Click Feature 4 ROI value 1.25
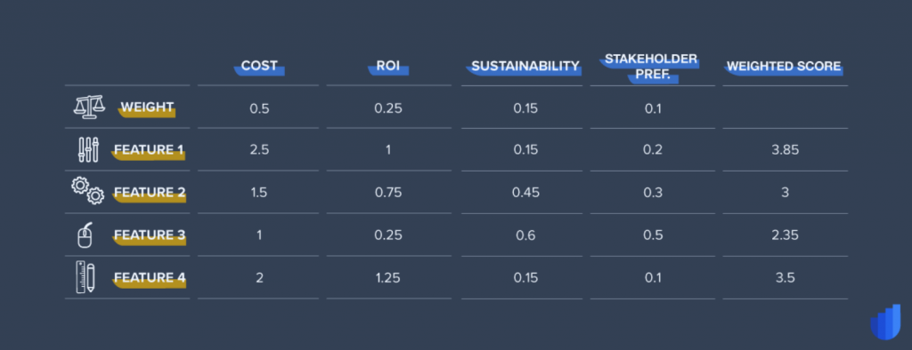The height and width of the screenshot is (350, 912). coord(388,278)
